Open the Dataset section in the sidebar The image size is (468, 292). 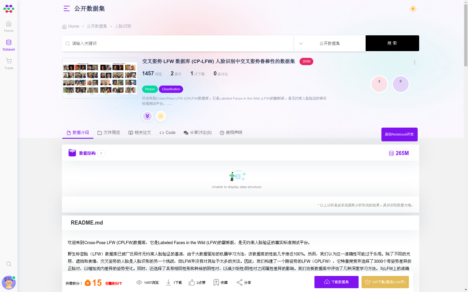point(9,45)
